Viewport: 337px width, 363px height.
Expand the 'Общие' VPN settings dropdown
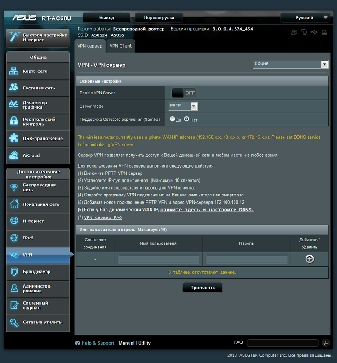pos(291,64)
